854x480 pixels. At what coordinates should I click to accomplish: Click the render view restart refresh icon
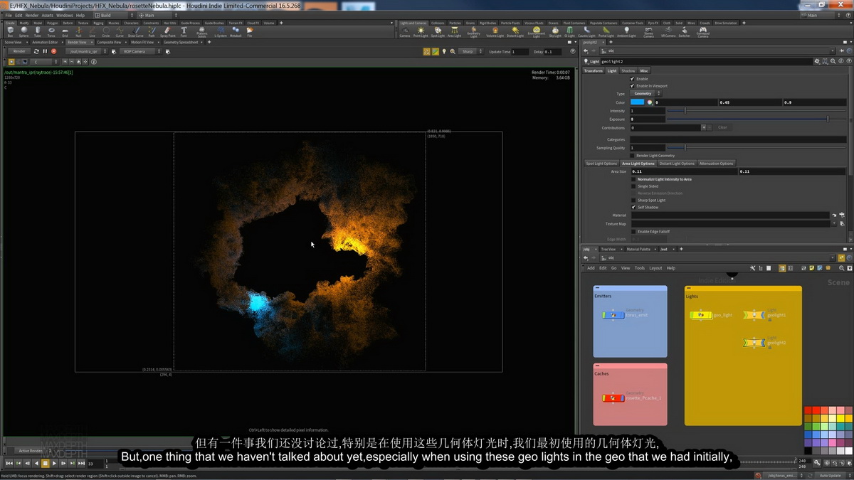click(36, 51)
